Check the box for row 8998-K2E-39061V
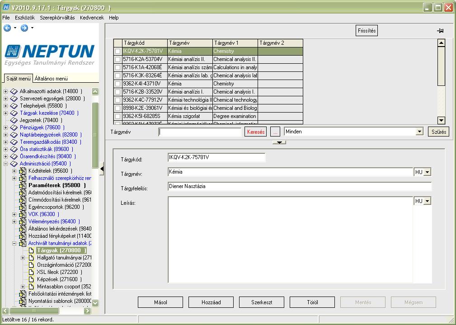The height and width of the screenshot is (325, 456). click(x=118, y=108)
